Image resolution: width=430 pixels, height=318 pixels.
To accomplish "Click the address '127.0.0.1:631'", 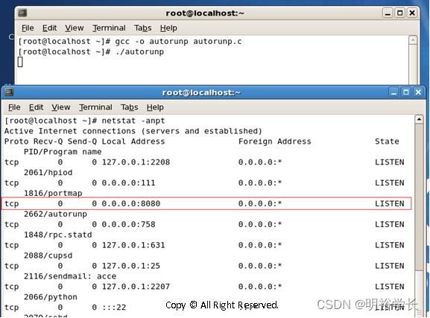I will (x=133, y=245).
